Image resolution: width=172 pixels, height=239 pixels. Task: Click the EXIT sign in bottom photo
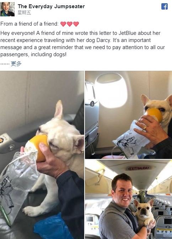(139, 168)
